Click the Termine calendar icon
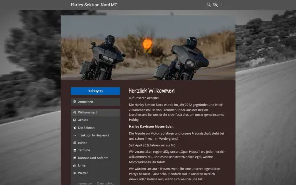Screen dimensions: 296x185 coord(74,150)
